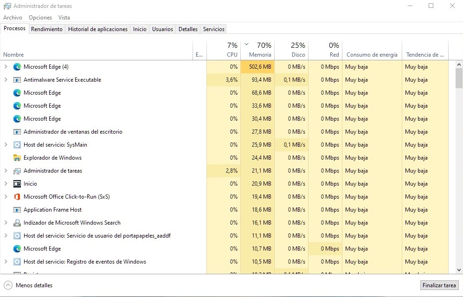Image resolution: width=463 pixels, height=297 pixels.
Task: Click the Indizador de Microsoft Windows Search icon
Action: (17, 223)
